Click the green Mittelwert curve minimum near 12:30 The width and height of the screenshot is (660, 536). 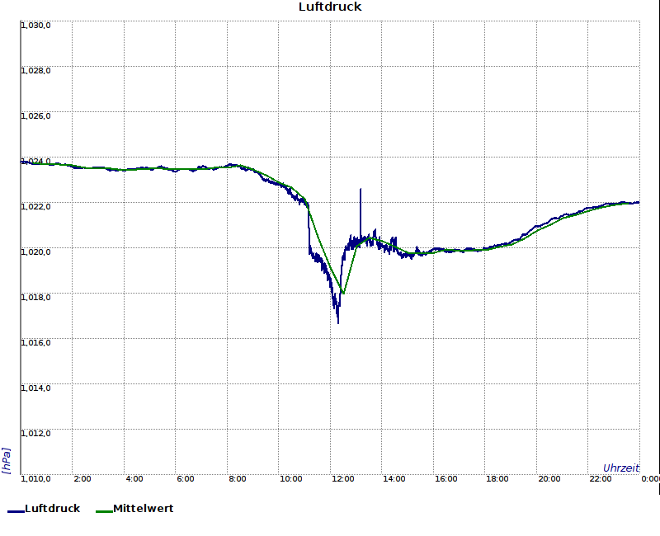[x=343, y=293]
